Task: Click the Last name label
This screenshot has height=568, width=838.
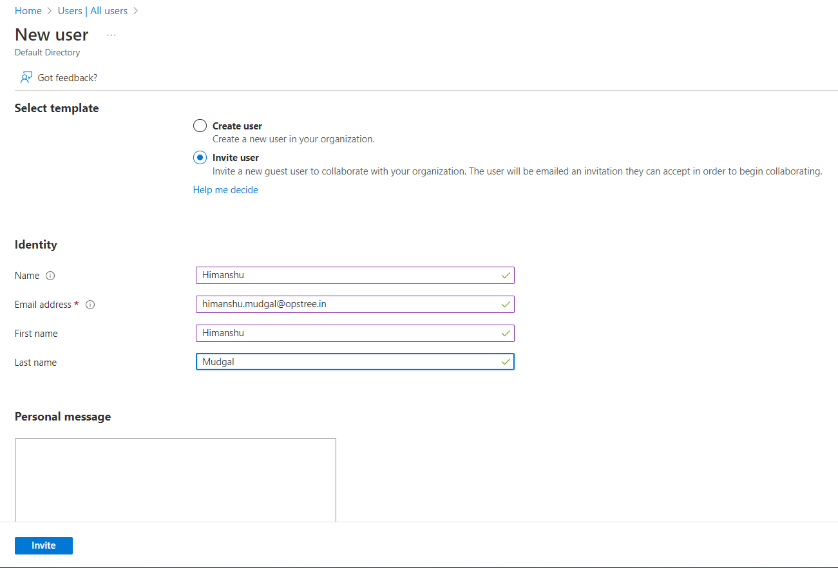Action: [35, 363]
